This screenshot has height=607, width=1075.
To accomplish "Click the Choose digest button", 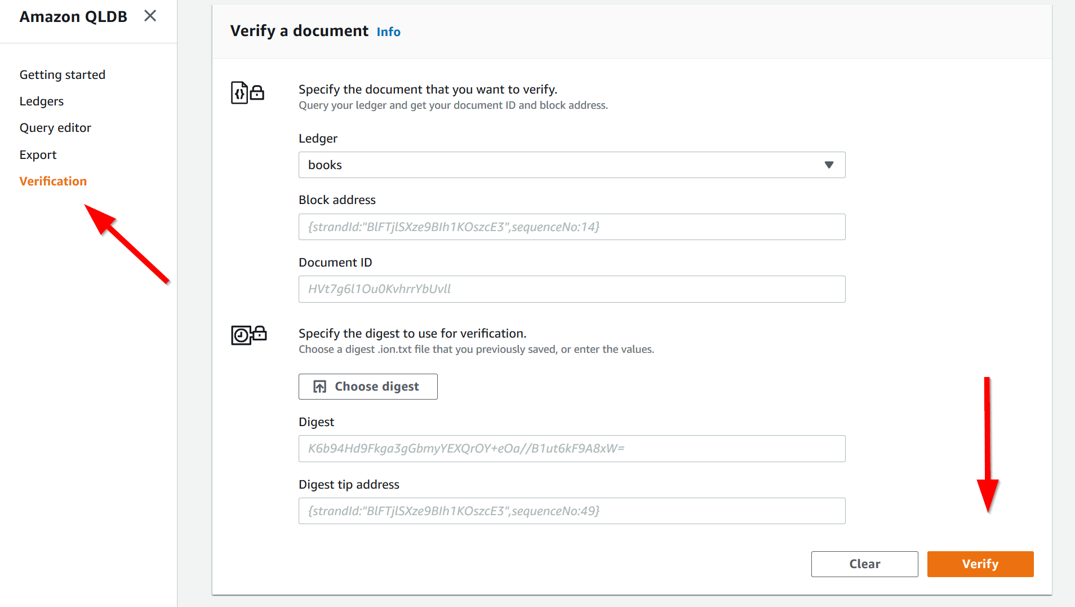I will (368, 387).
